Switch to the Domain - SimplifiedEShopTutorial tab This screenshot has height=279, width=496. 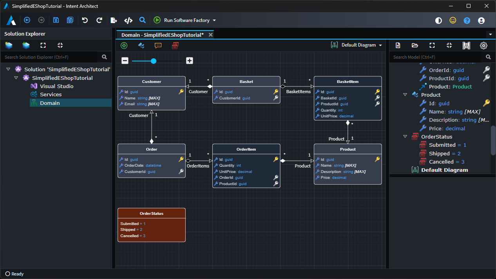162,35
